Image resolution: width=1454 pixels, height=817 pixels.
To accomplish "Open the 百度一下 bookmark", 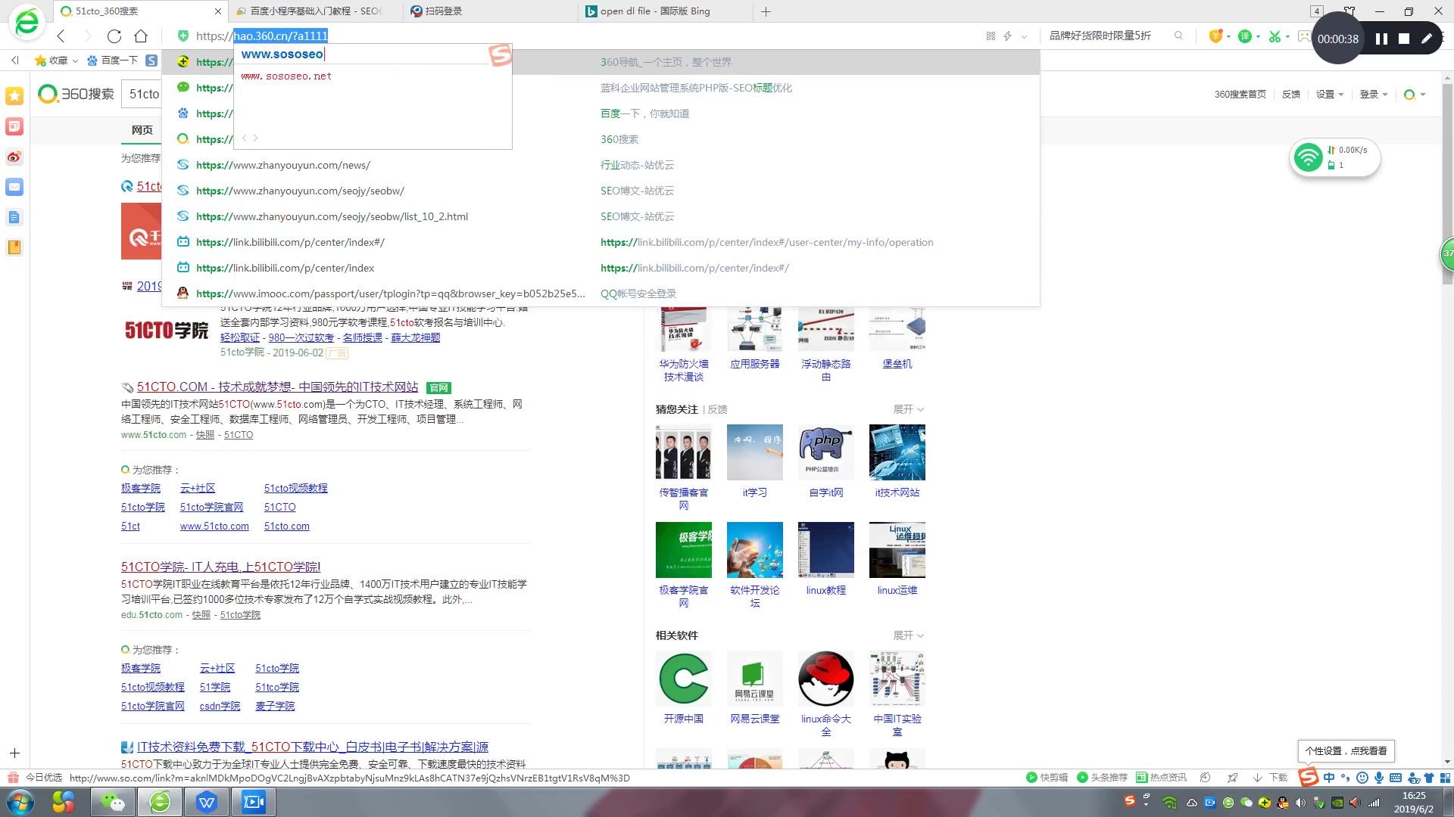I will pyautogui.click(x=112, y=61).
